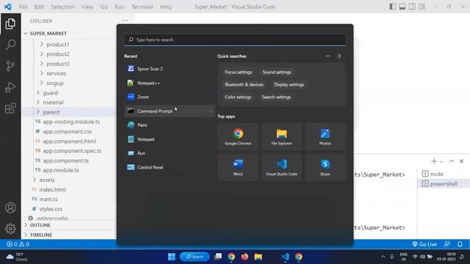Viewport: 470px width, 264px height.
Task: Toggle panel layout icon in title bar
Action: [402, 7]
